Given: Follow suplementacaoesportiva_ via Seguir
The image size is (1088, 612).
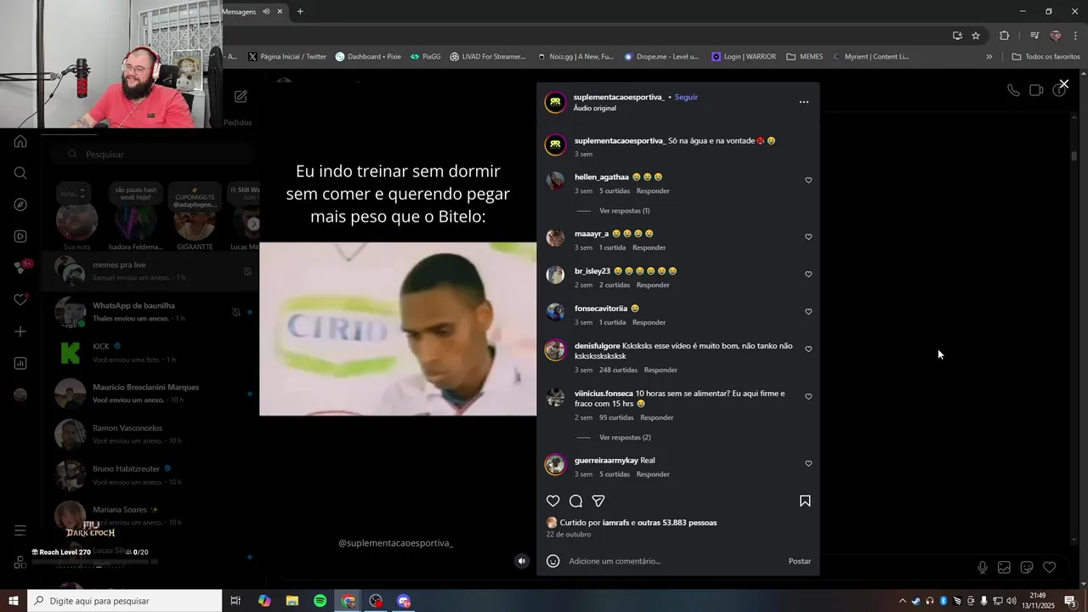Looking at the screenshot, I should point(686,97).
